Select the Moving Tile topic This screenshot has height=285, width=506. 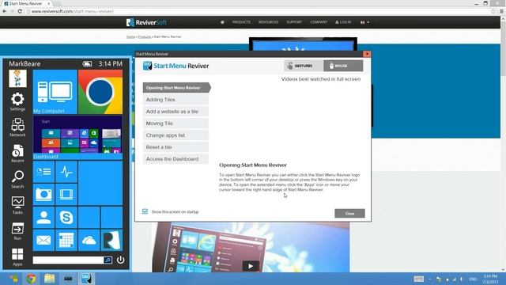point(176,123)
